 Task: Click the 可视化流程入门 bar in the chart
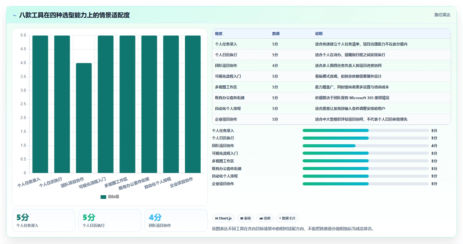(106, 104)
